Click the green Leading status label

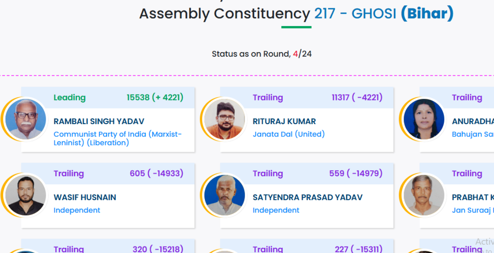point(69,98)
